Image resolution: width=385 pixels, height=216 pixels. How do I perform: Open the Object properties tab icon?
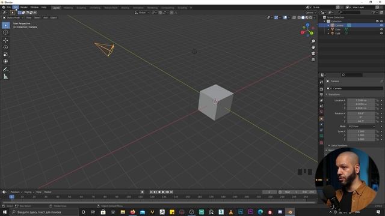coord(321,119)
